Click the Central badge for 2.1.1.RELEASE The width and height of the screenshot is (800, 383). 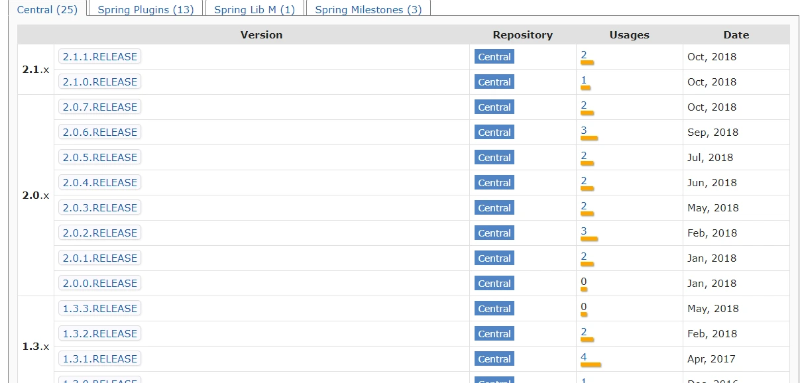click(494, 57)
